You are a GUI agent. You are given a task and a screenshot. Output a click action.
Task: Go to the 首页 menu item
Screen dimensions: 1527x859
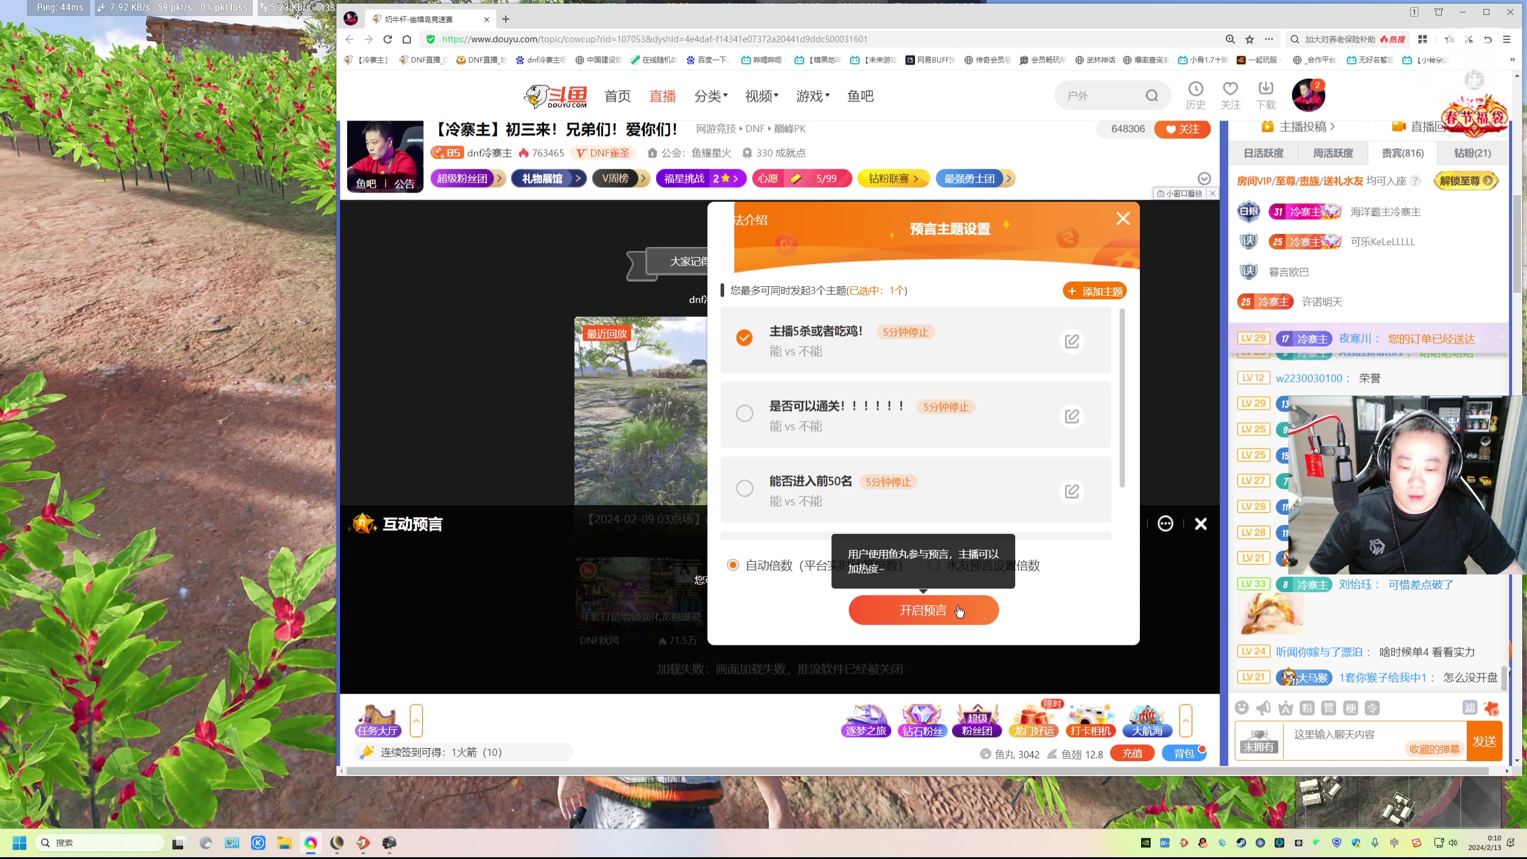coord(617,96)
